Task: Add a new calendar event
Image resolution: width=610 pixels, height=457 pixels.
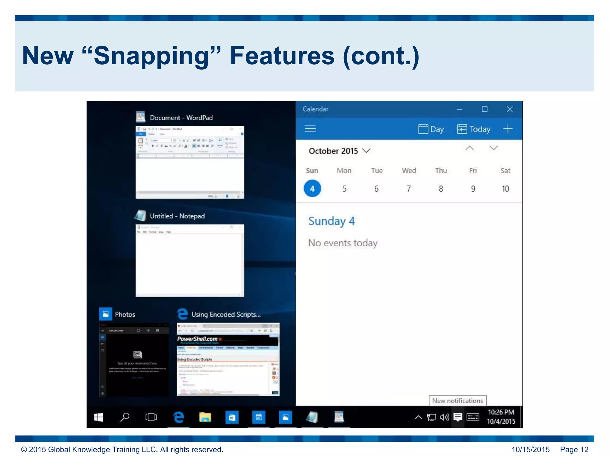Action: pos(508,129)
